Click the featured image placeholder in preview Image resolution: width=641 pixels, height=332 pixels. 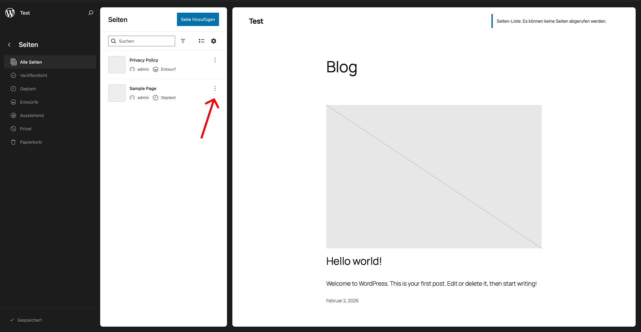click(434, 177)
